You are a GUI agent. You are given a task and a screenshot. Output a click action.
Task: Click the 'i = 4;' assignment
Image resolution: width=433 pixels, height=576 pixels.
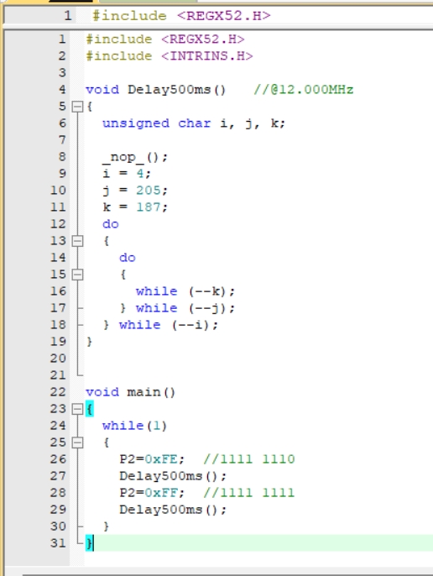(127, 173)
